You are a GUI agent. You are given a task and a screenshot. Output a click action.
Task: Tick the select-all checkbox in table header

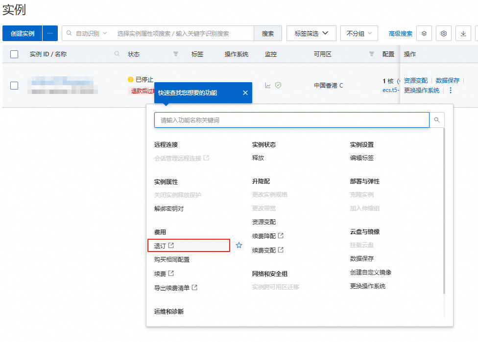[14, 54]
